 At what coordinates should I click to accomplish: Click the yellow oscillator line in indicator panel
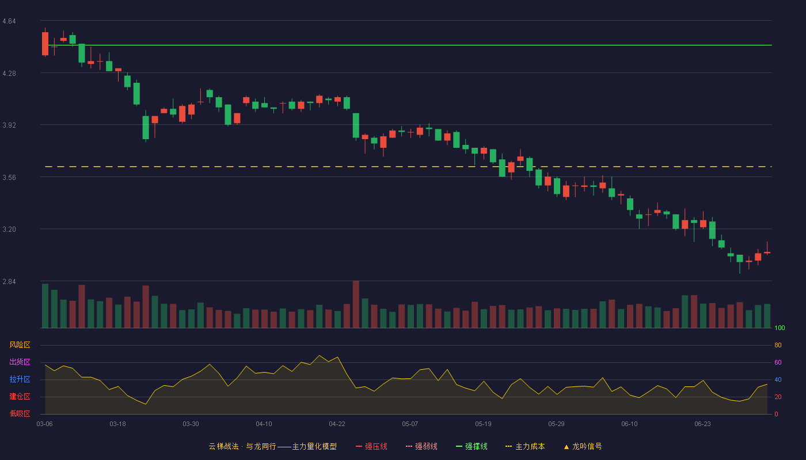click(406, 379)
